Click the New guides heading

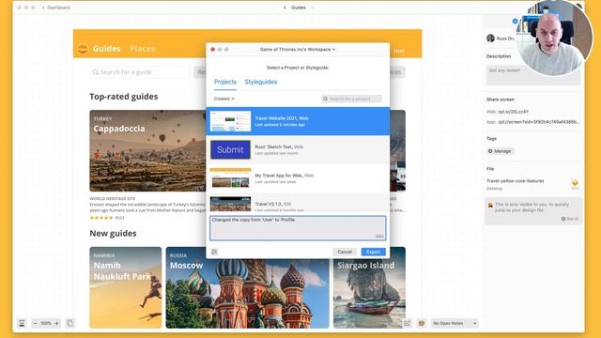point(113,234)
